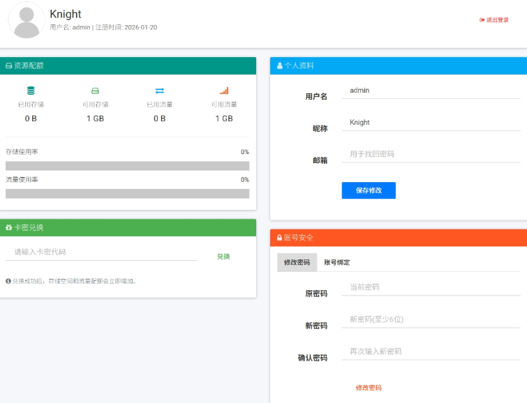Click the blue used traffic arrows icon

(160, 91)
